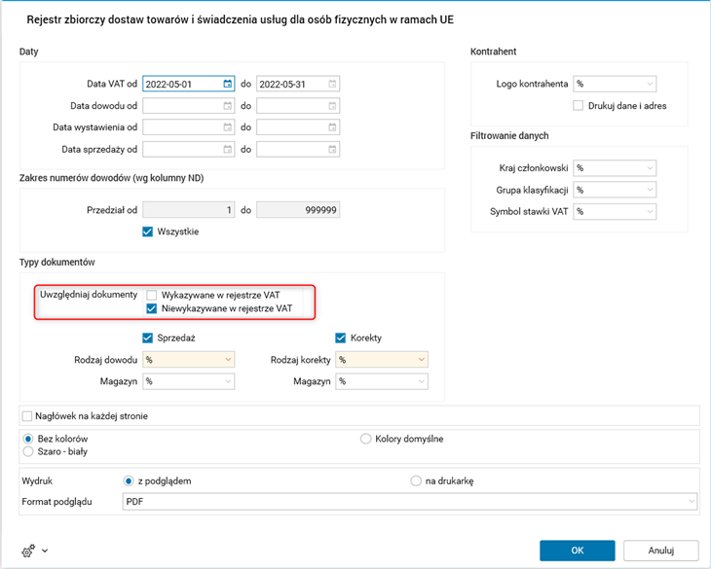Open calendar for Data sprzedaży end date
Image resolution: width=711 pixels, height=569 pixels.
pyautogui.click(x=332, y=149)
